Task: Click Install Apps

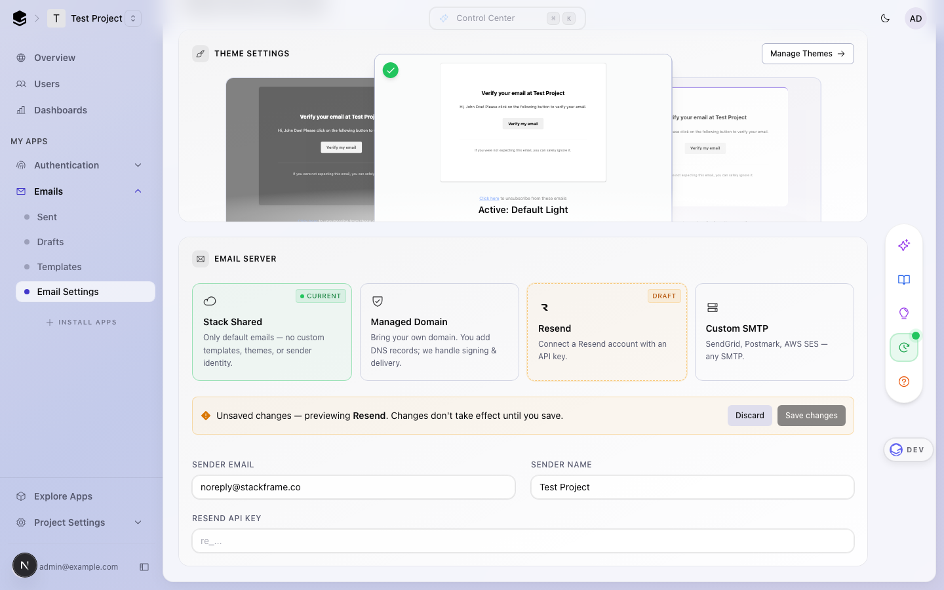Action: pyautogui.click(x=81, y=323)
